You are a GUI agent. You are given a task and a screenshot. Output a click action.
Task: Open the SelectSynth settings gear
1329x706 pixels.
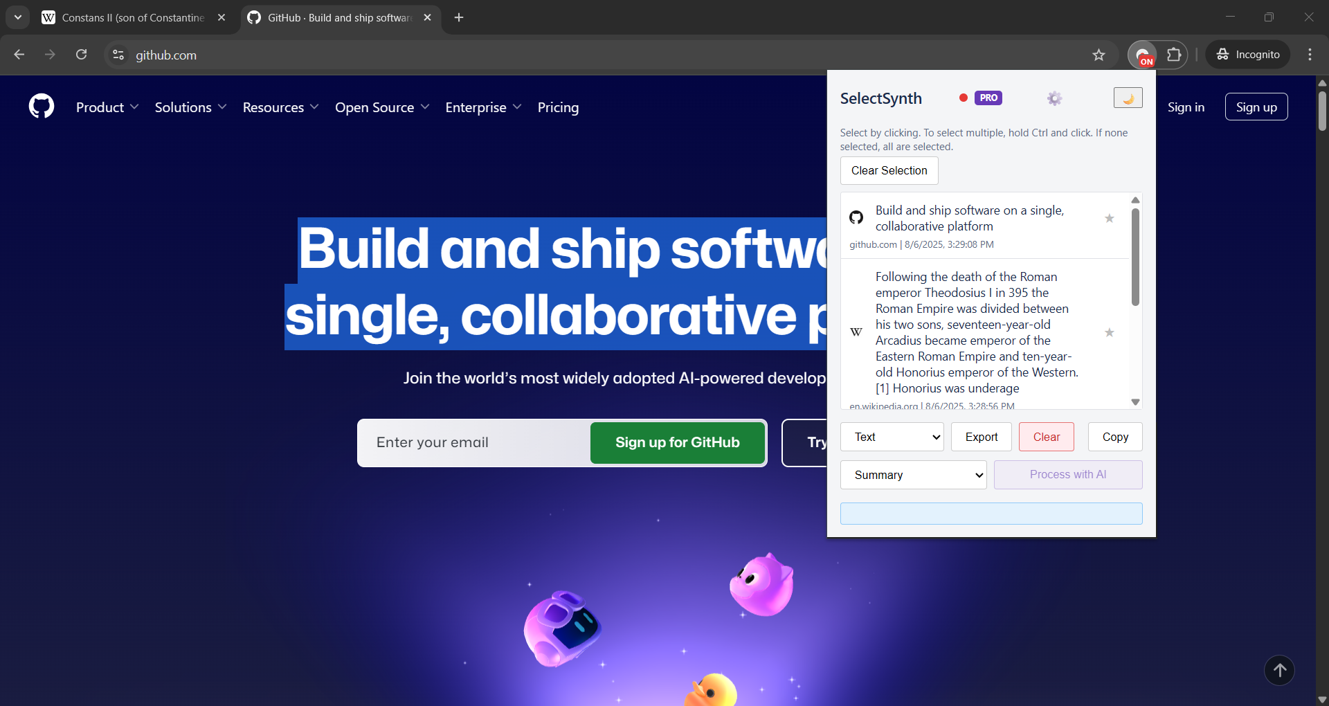pos(1054,98)
